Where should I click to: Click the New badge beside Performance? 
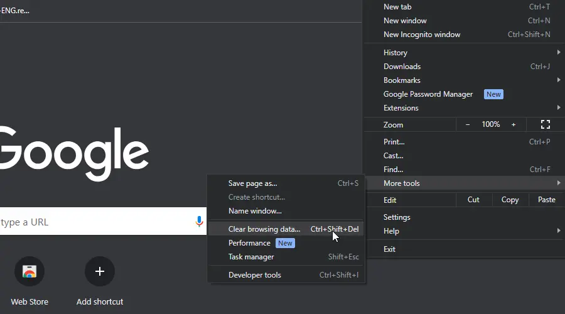[285, 243]
